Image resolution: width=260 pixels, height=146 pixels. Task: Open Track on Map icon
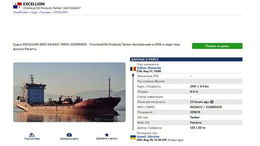pos(32,135)
